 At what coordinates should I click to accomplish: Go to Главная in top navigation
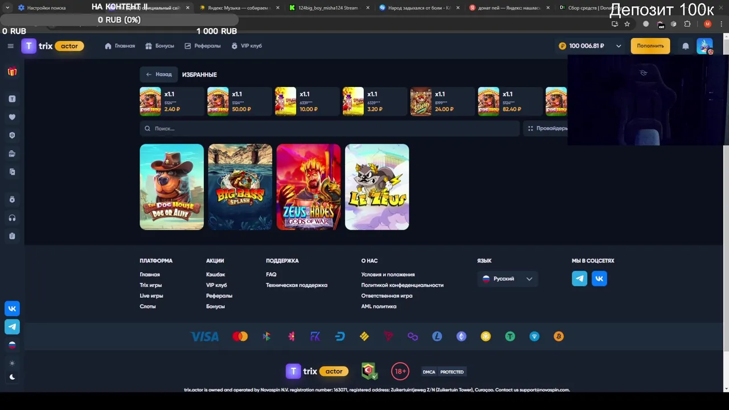(120, 46)
